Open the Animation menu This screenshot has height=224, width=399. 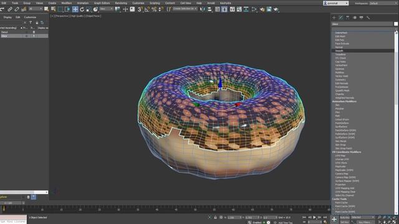pyautogui.click(x=83, y=3)
